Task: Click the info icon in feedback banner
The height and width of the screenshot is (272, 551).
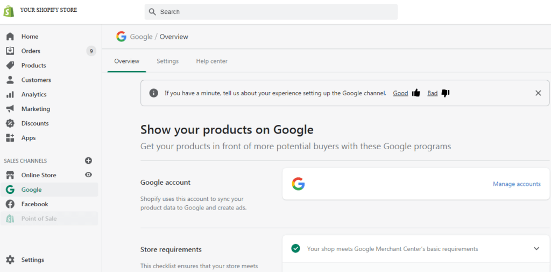Action: [x=153, y=93]
